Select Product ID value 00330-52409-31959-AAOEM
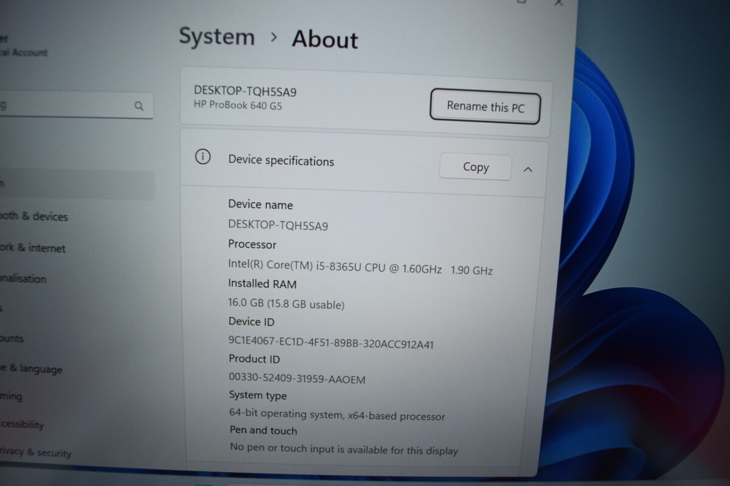This screenshot has width=730, height=486. click(297, 378)
